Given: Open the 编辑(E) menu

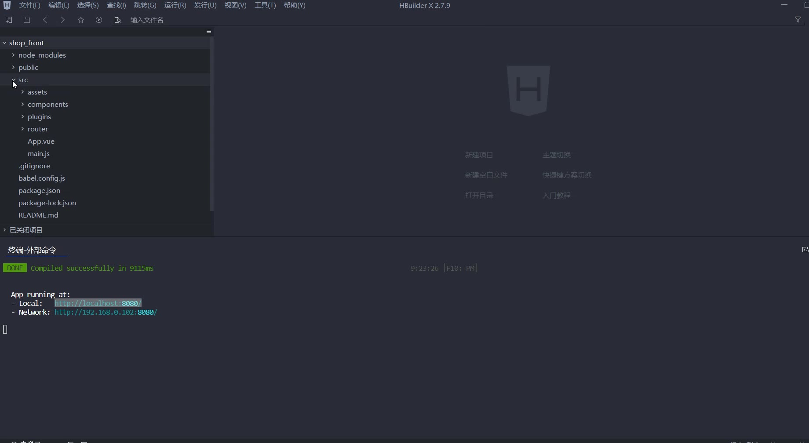Looking at the screenshot, I should (x=58, y=5).
